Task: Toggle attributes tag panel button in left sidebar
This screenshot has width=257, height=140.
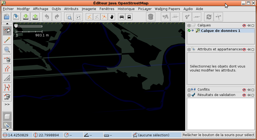Action: coord(7,125)
